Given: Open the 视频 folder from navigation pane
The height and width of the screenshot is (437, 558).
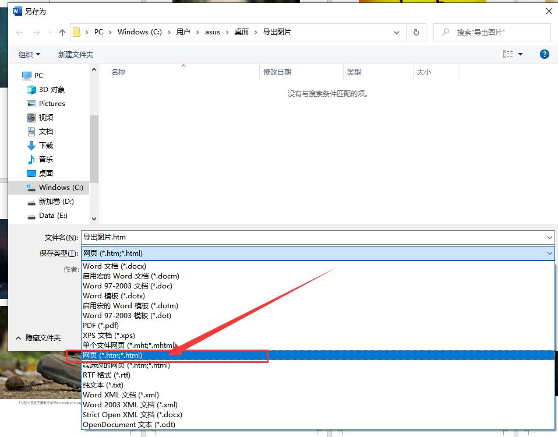Looking at the screenshot, I should click(x=45, y=117).
